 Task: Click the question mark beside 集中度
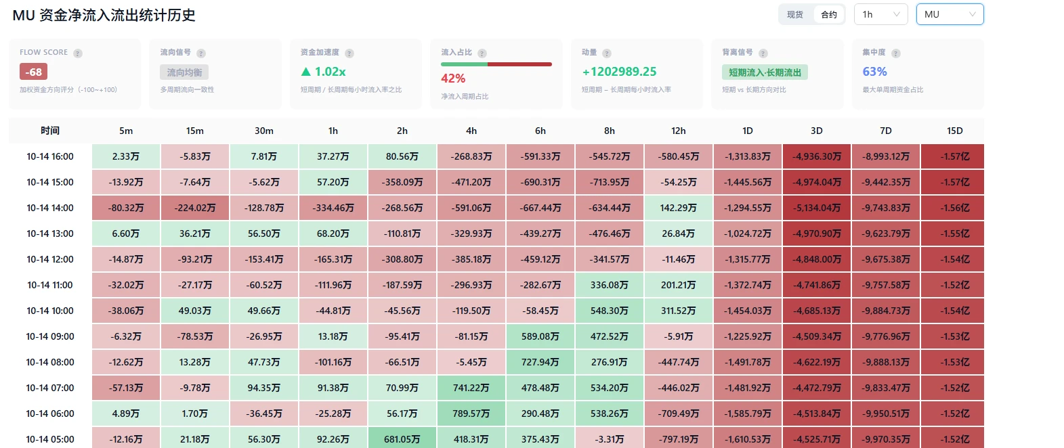pyautogui.click(x=896, y=53)
